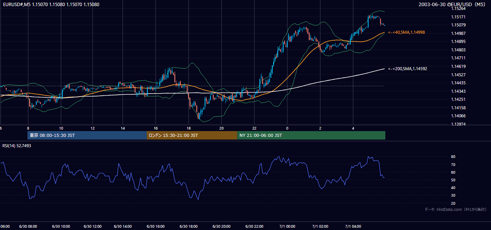
Task: Click the 7/1 04:00 date label
Action: pyautogui.click(x=353, y=227)
